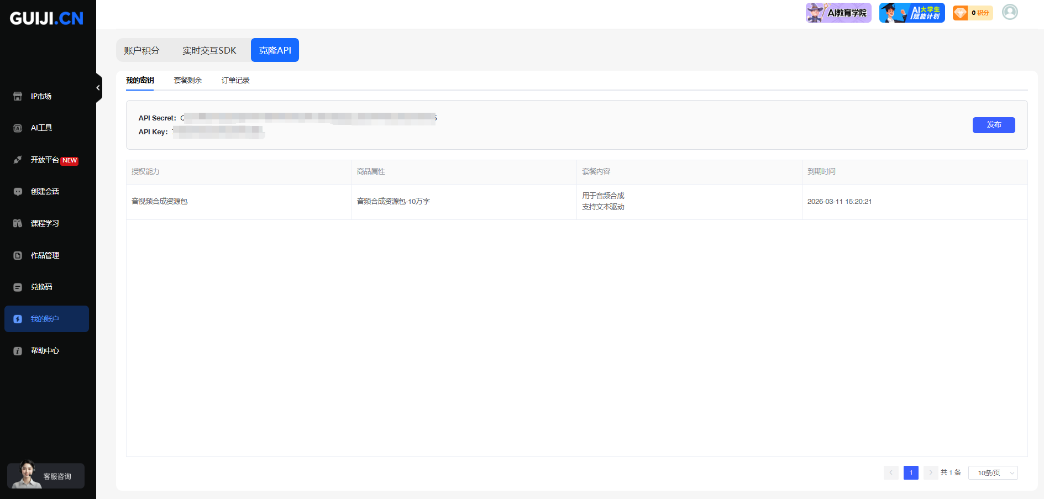
Task: Switch to the 账户积分 tab
Action: pos(142,50)
